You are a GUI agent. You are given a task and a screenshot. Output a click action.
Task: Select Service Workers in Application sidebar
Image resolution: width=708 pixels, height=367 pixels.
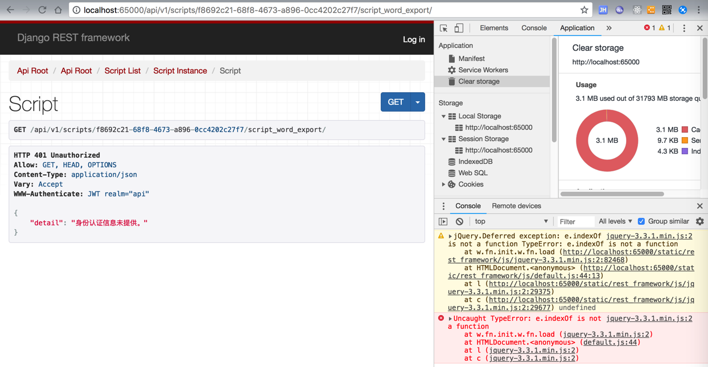pos(483,70)
